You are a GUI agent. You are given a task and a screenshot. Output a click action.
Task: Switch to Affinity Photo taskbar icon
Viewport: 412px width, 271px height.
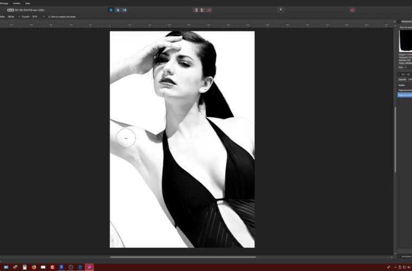point(90,267)
